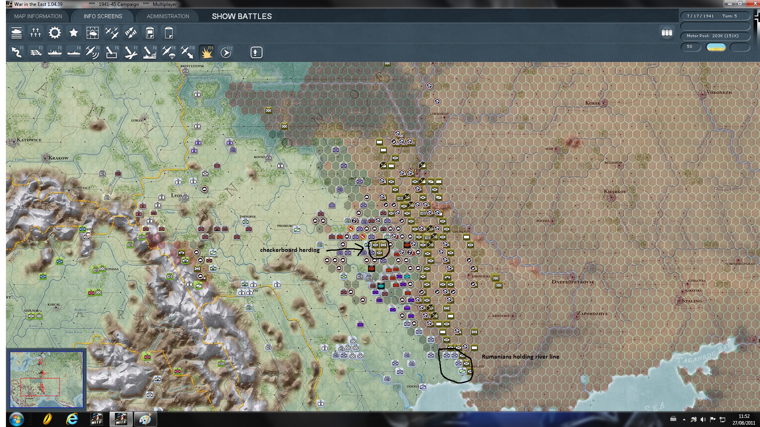
Task: Select F7 bomb airfield mode icon
Action: point(131,52)
